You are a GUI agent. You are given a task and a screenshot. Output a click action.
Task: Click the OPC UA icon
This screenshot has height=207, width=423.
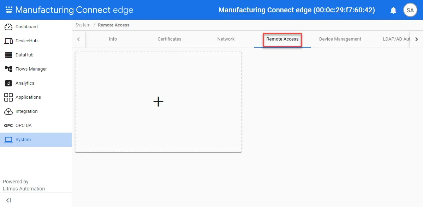tap(8, 126)
